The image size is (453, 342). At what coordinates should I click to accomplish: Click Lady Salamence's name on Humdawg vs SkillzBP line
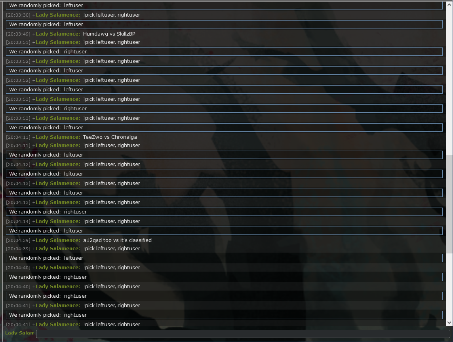[x=58, y=34]
